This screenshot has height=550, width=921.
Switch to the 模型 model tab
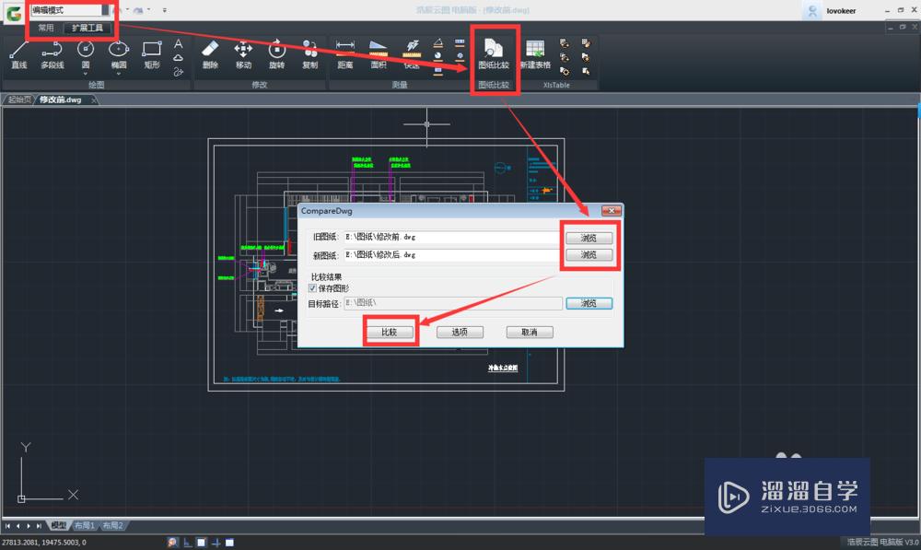coord(59,525)
